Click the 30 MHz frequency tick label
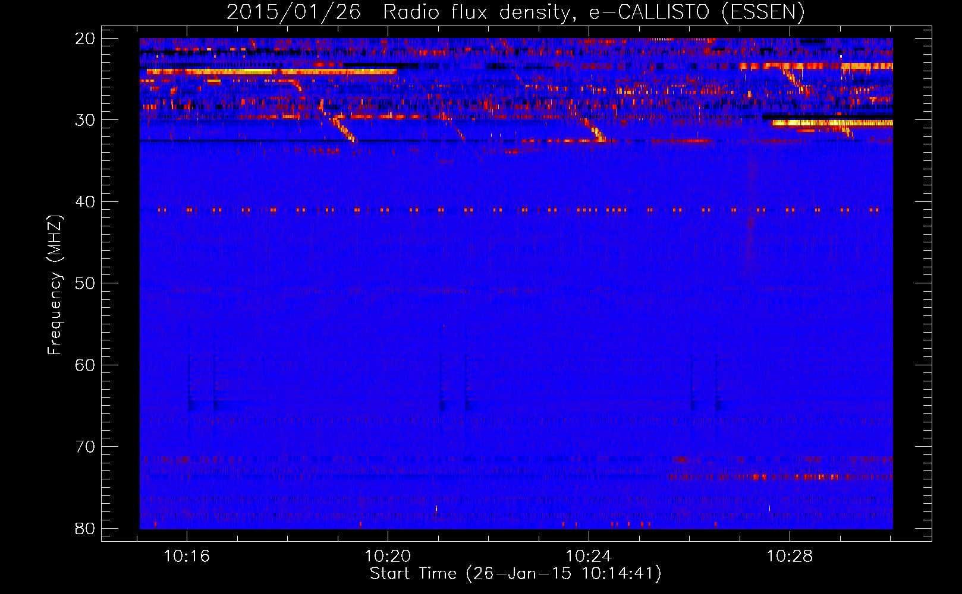This screenshot has height=594, width=962. (x=85, y=120)
